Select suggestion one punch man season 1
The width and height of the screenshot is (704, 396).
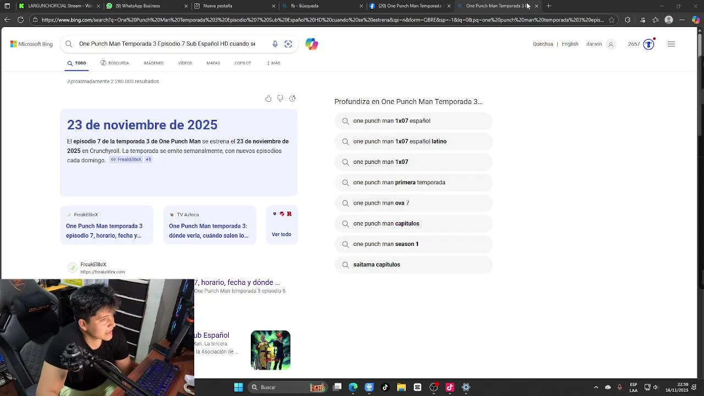413,244
